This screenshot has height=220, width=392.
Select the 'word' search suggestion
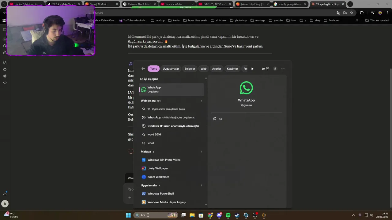tap(171, 143)
